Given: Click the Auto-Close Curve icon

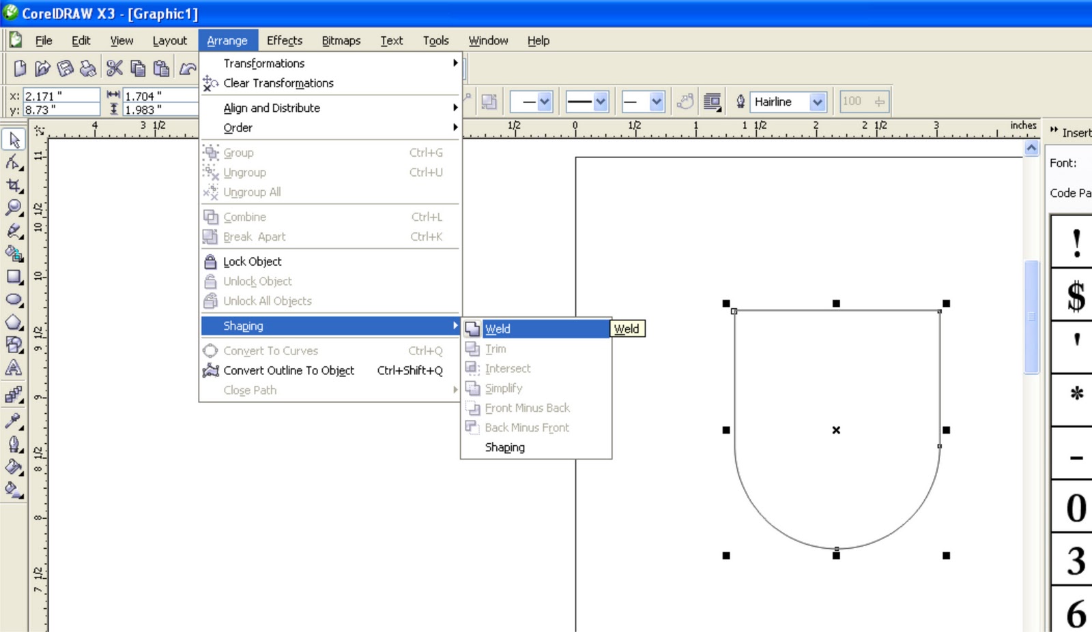Looking at the screenshot, I should click(x=685, y=102).
